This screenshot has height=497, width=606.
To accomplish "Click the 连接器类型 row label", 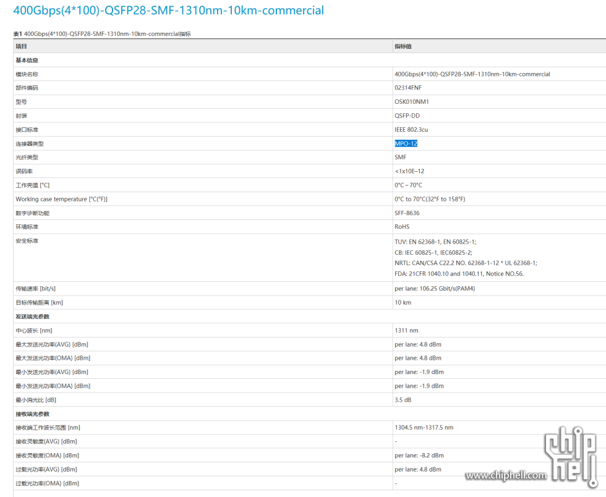I will [x=30, y=144].
